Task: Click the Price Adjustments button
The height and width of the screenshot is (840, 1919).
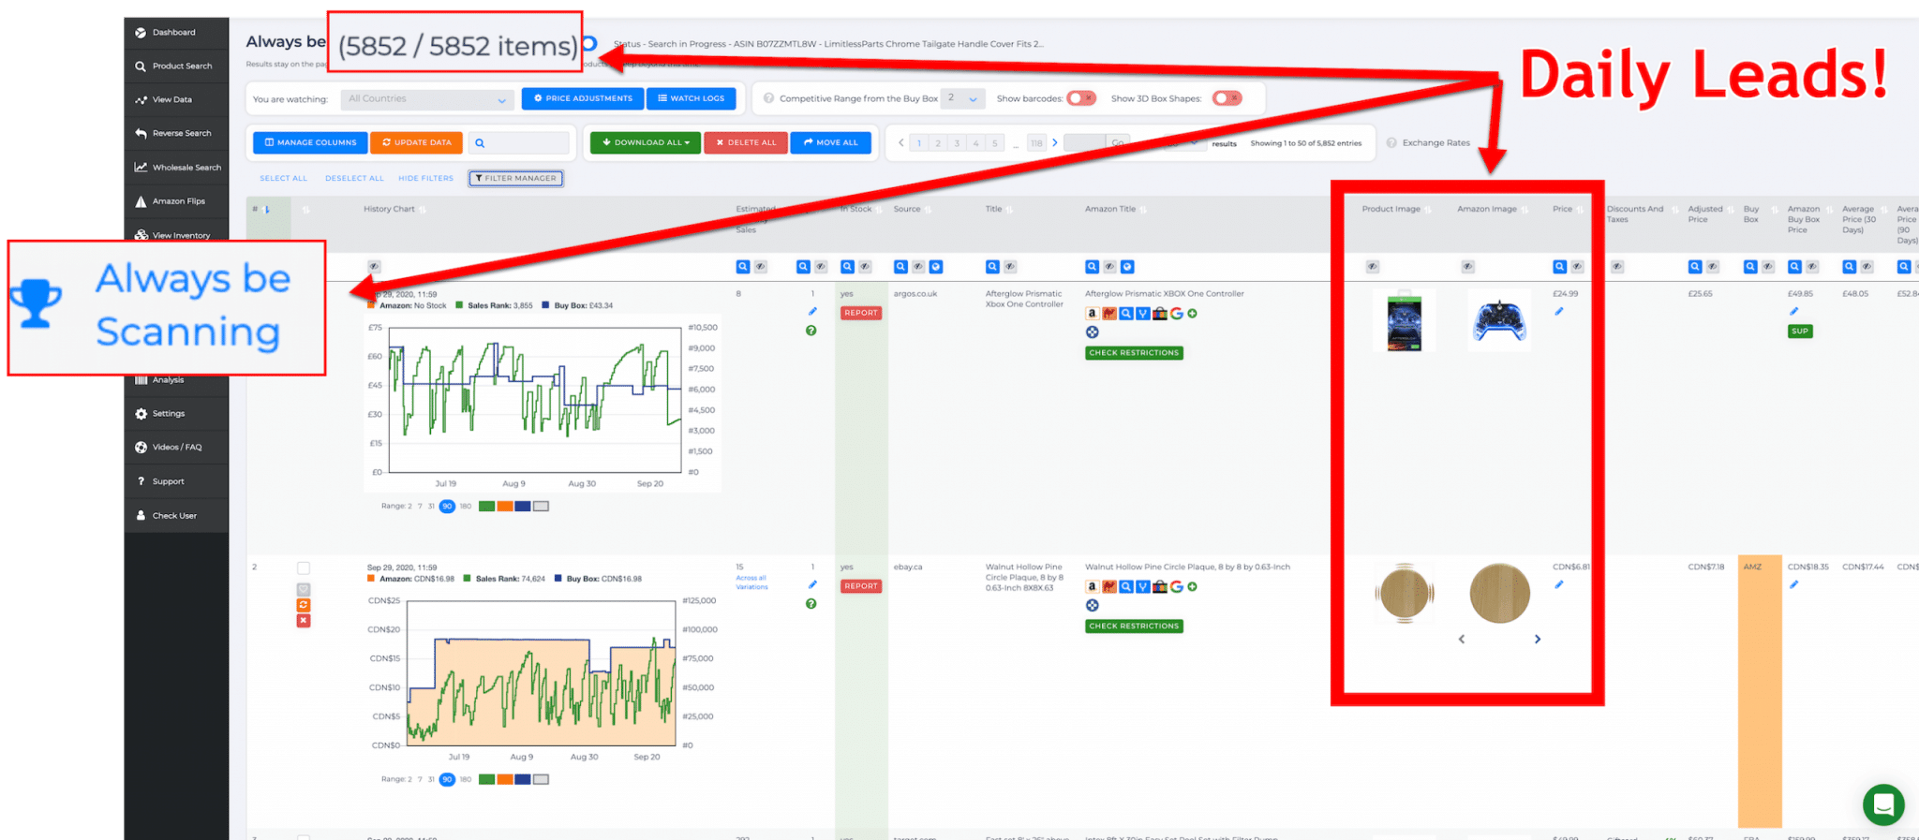Action: (582, 98)
